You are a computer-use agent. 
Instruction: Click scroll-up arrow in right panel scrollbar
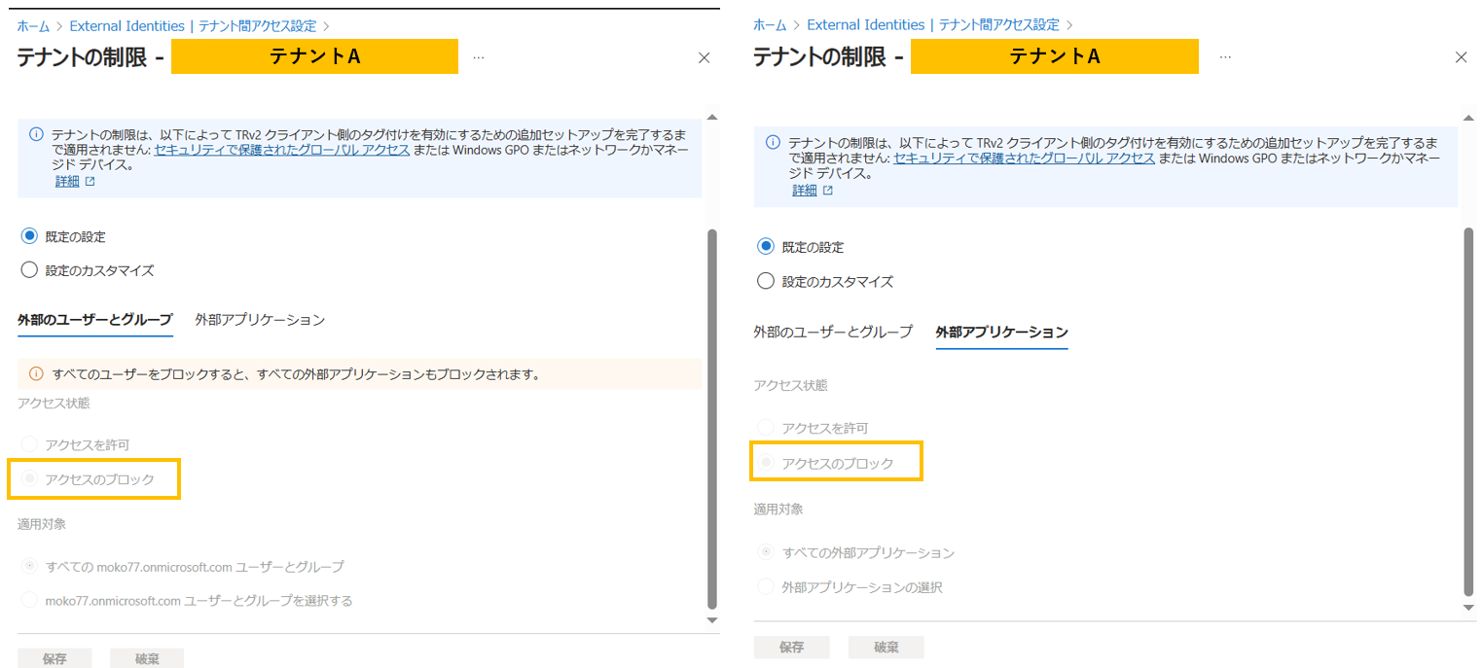coord(1469,118)
